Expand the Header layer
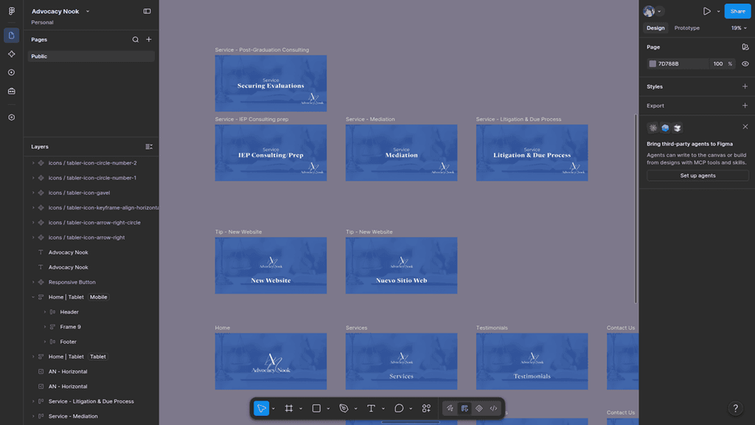Image resolution: width=755 pixels, height=425 pixels. click(x=45, y=312)
